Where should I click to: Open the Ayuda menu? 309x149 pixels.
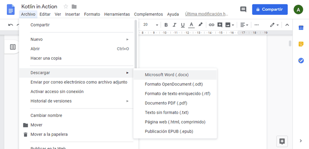tap(173, 14)
